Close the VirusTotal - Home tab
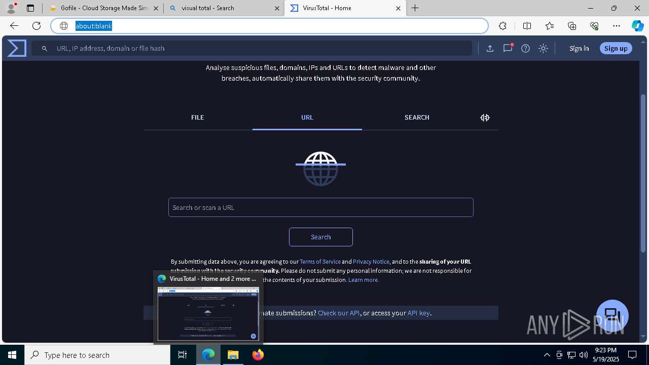The width and height of the screenshot is (649, 365). point(398,8)
